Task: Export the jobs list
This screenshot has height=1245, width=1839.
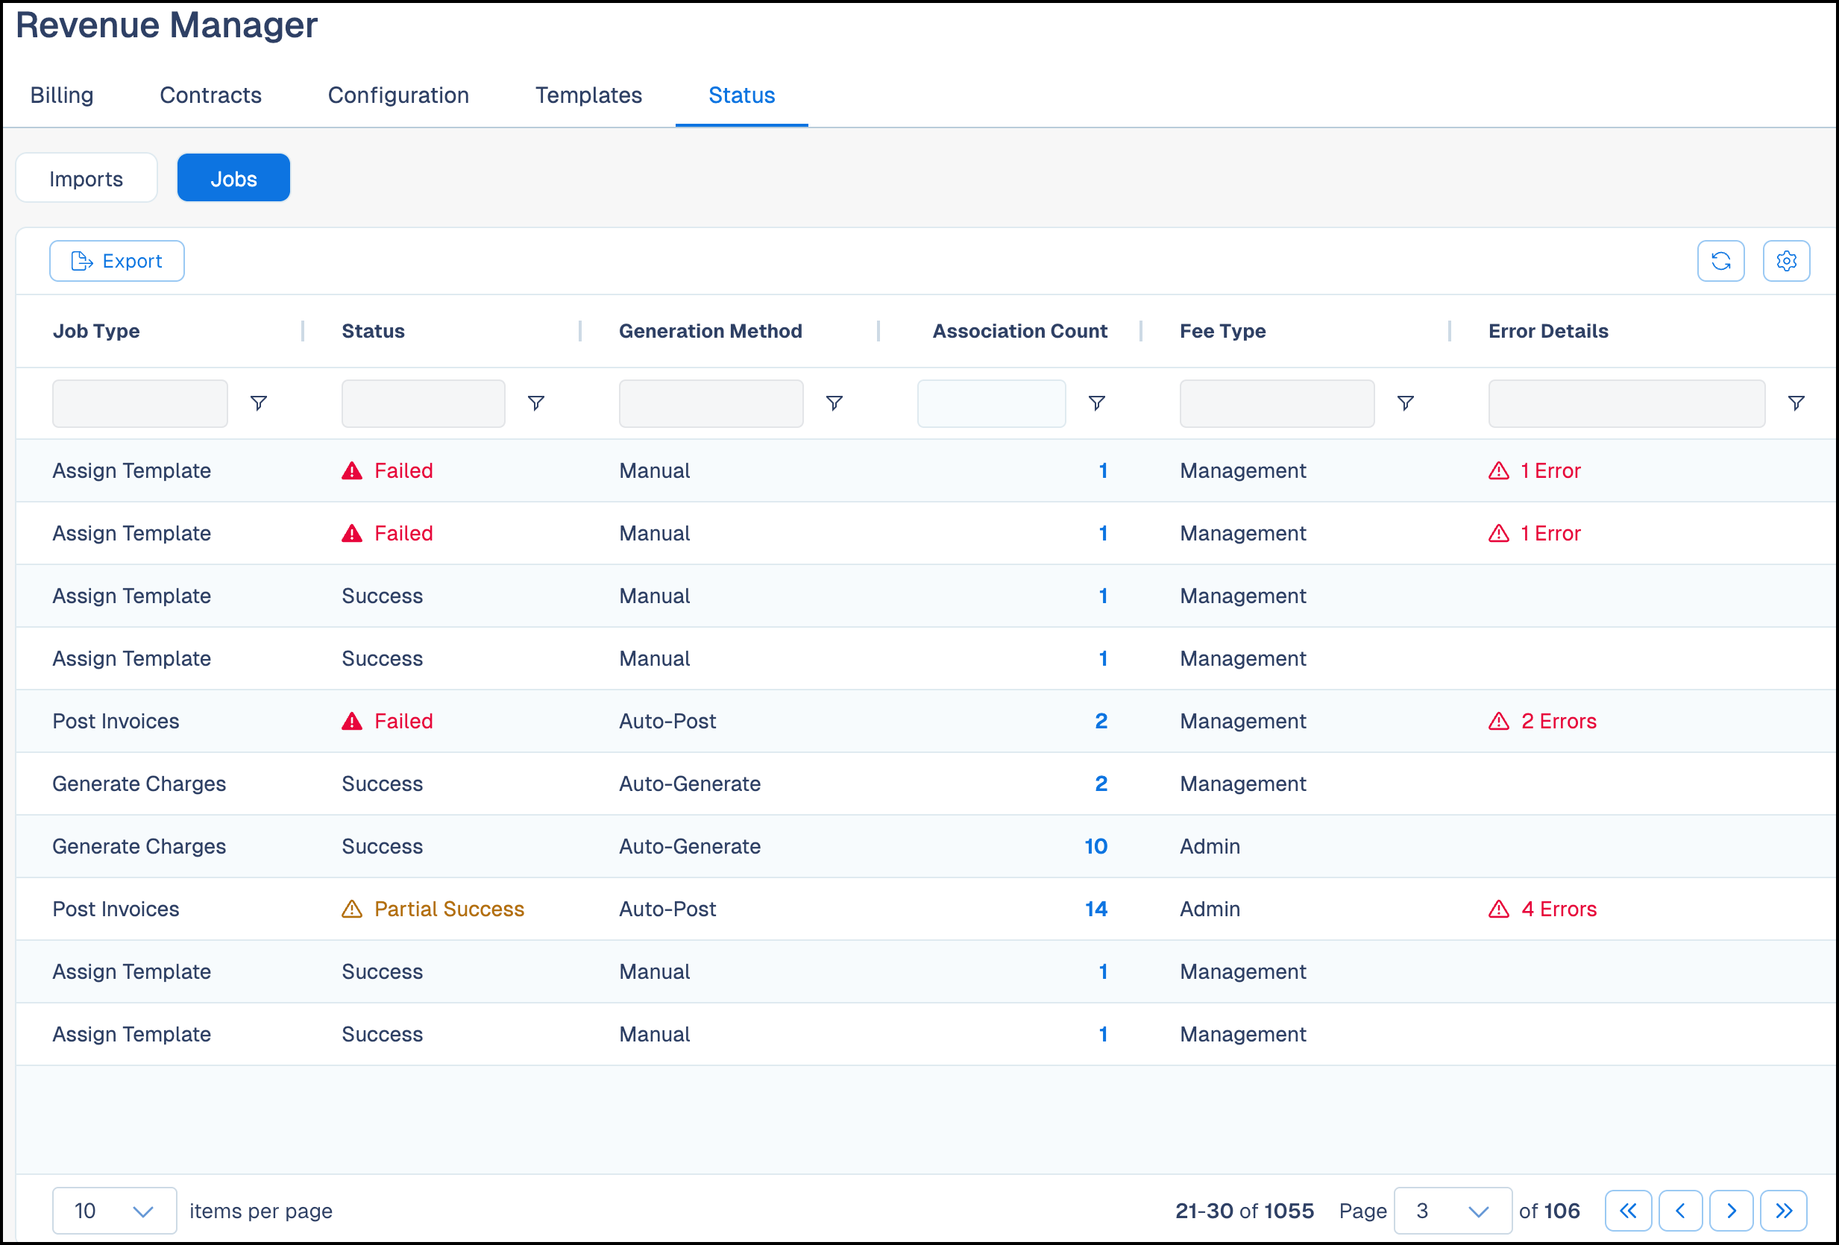Action: 116,260
